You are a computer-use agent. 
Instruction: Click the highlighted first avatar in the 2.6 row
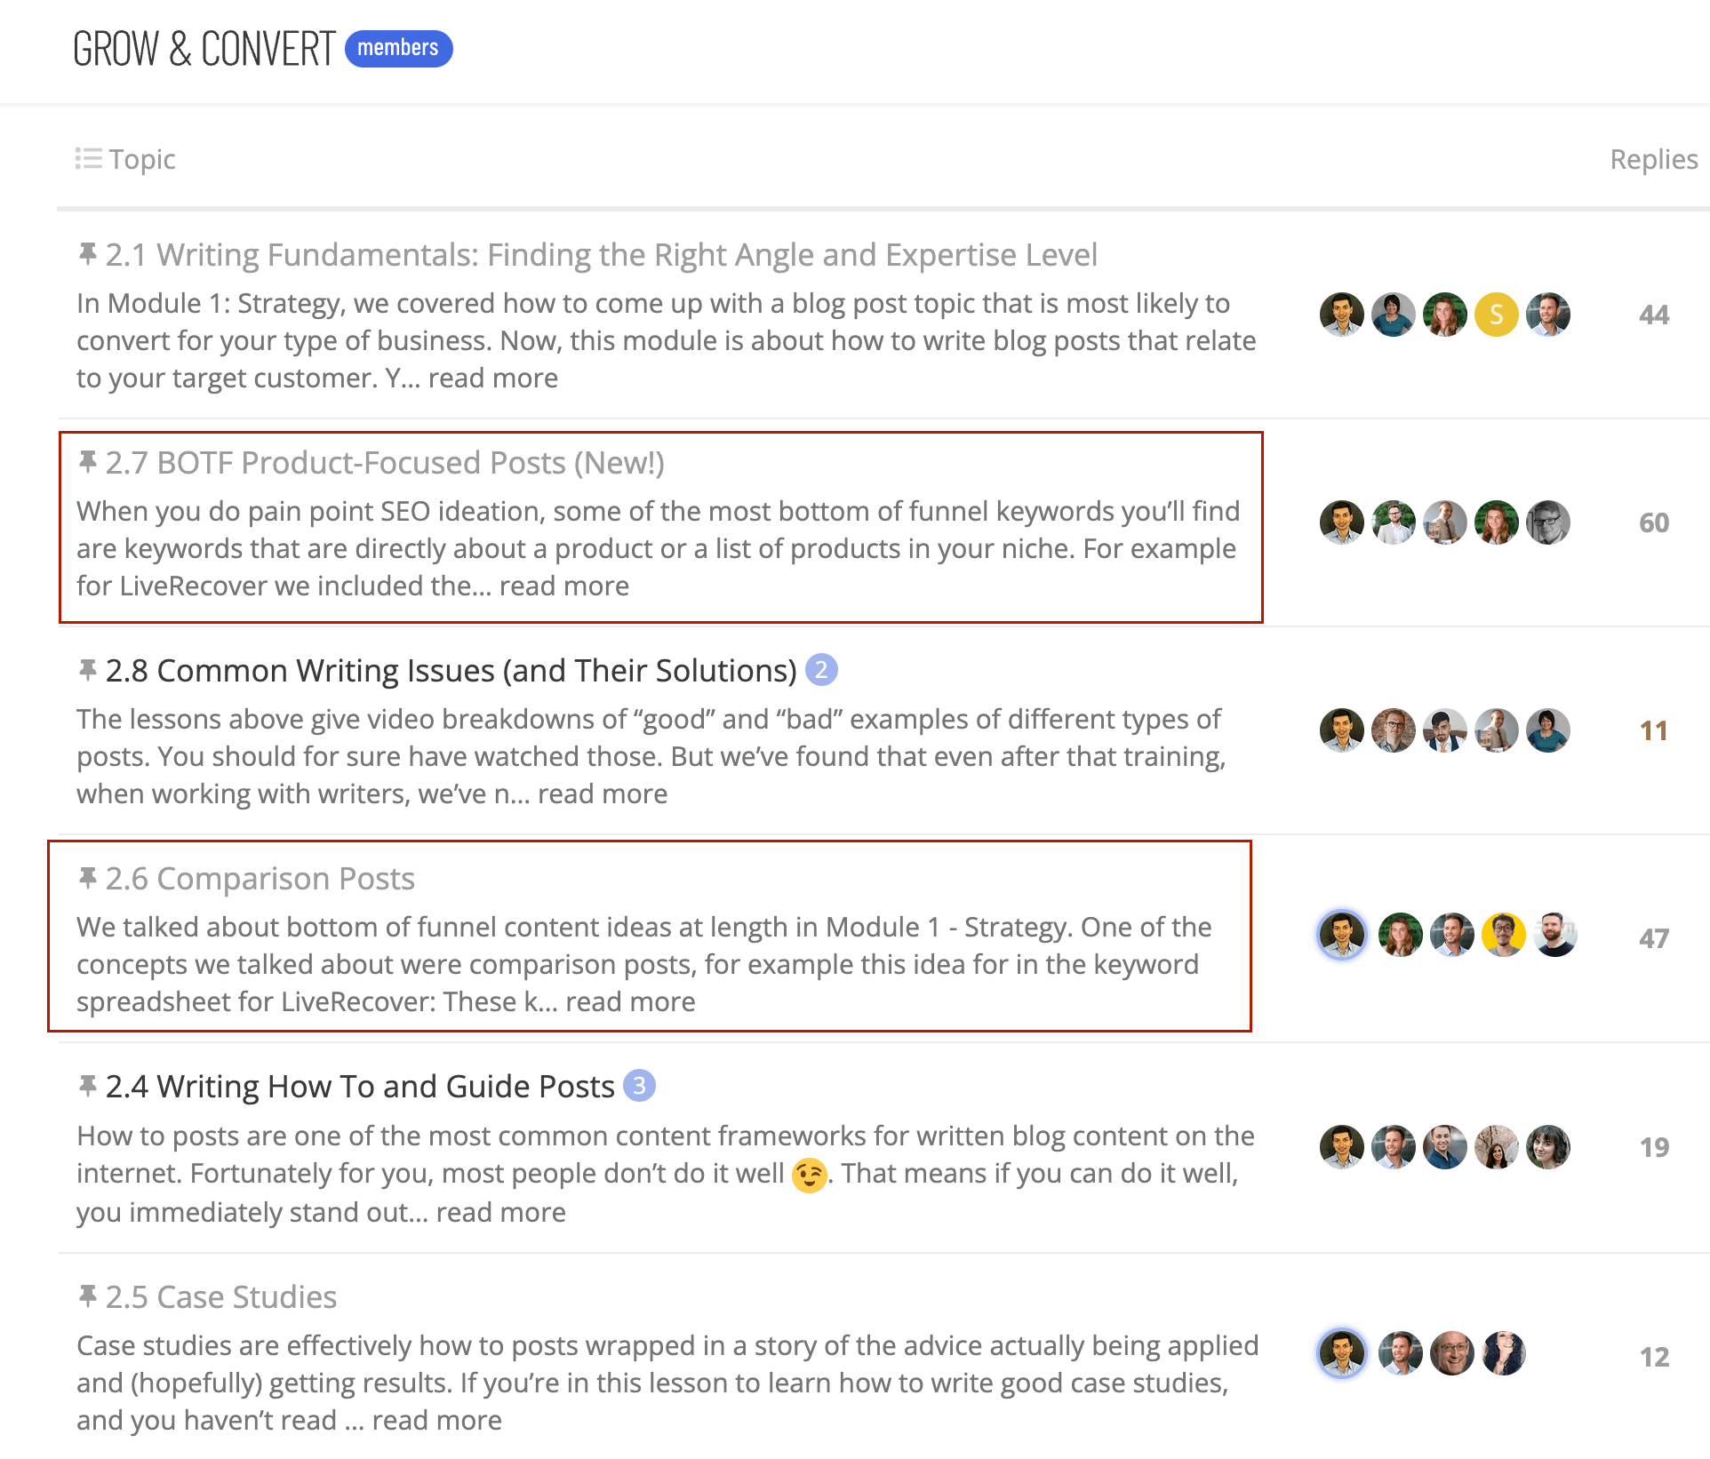[x=1342, y=935]
